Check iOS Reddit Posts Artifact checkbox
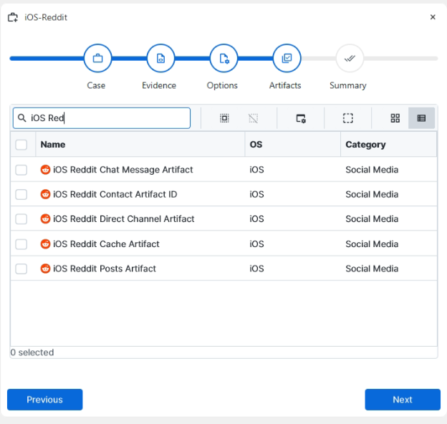This screenshot has width=447, height=424. coord(21,269)
